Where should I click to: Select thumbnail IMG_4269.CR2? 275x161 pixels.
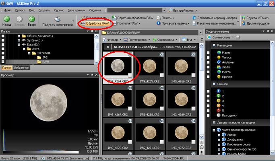click(181, 101)
